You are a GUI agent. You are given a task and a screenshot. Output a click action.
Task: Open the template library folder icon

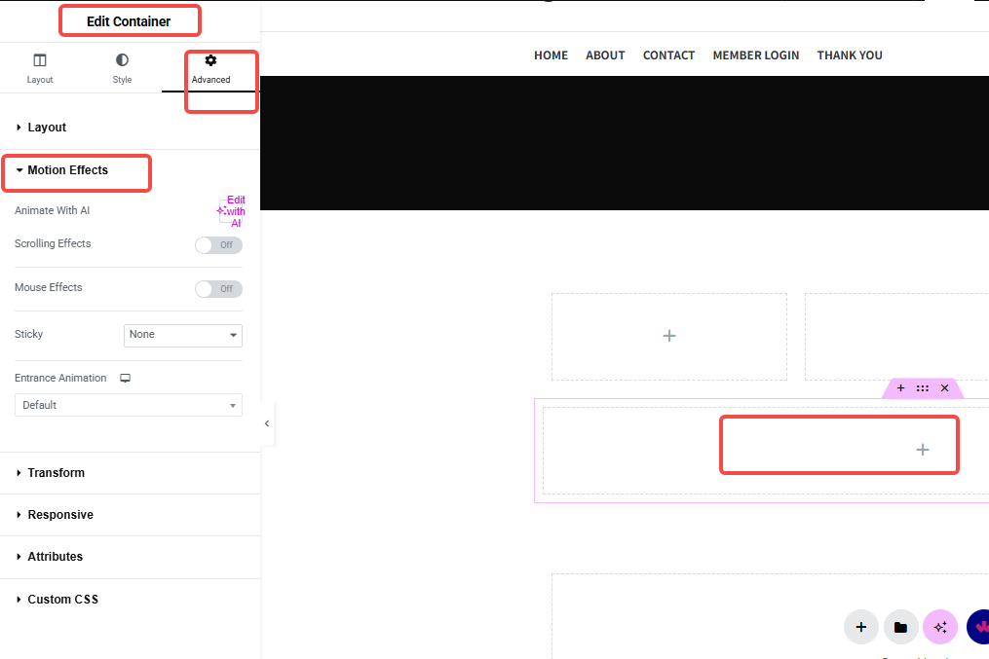pos(900,627)
